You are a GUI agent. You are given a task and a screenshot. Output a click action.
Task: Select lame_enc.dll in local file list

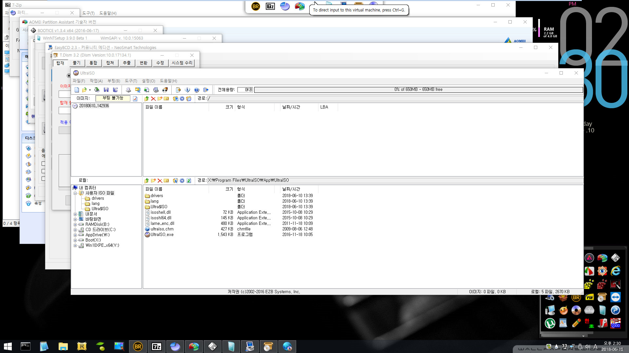[162, 224]
